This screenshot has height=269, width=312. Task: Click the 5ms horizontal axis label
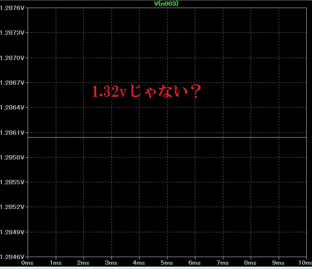click(167, 263)
